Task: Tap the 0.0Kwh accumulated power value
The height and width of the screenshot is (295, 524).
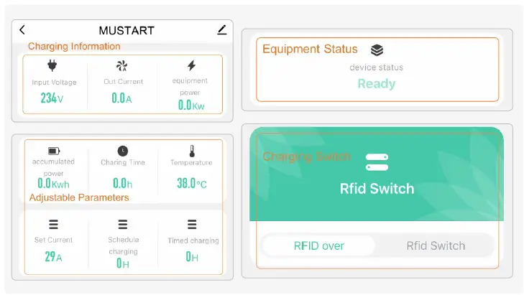Action: pos(53,184)
